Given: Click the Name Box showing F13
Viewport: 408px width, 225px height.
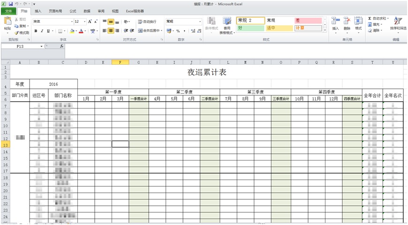Looking at the screenshot, I should tap(21, 46).
